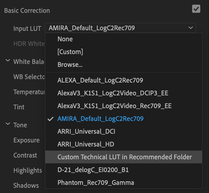Select AlexaV3_K1S1_LogC2Video_Rec709_EE LUT
The height and width of the screenshot is (193, 209).
coord(124,106)
